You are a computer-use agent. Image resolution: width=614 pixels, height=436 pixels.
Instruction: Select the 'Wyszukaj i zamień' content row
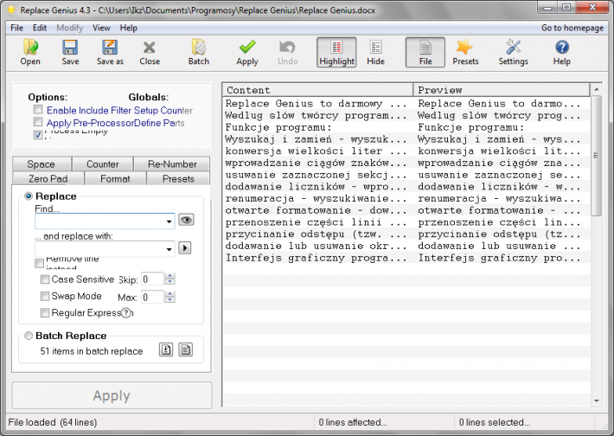[317, 139]
